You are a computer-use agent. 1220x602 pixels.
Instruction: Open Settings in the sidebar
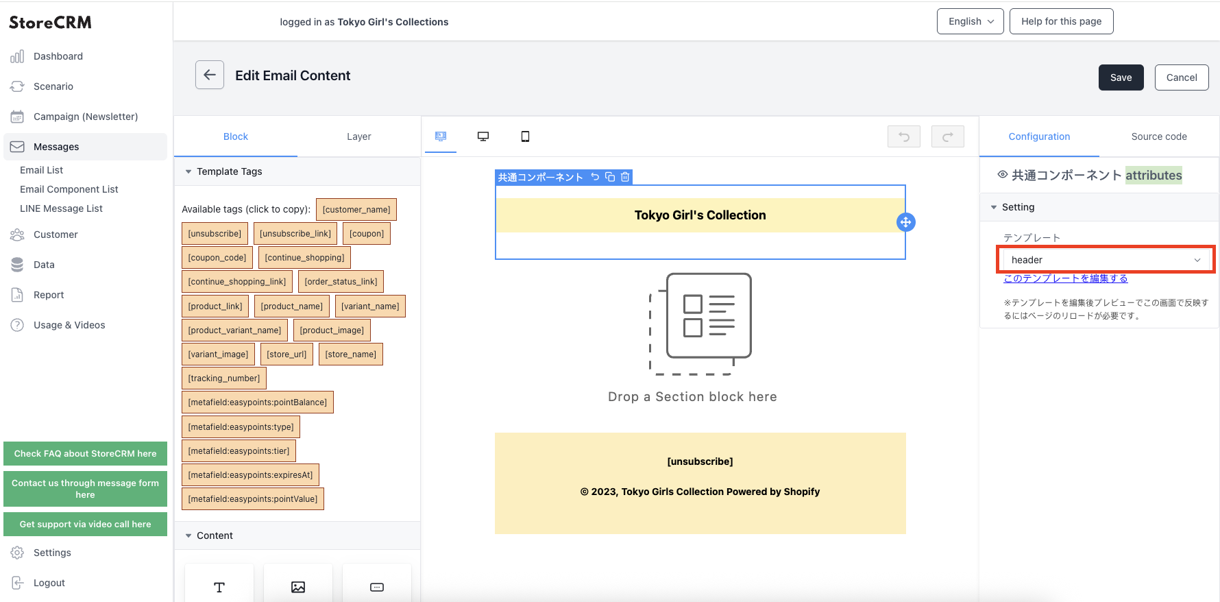pos(52,553)
